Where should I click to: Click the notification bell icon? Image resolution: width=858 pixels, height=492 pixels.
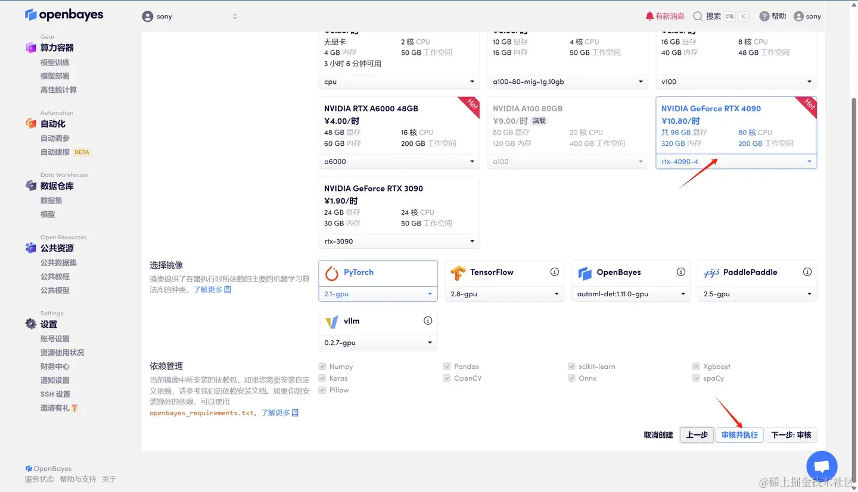click(x=649, y=17)
